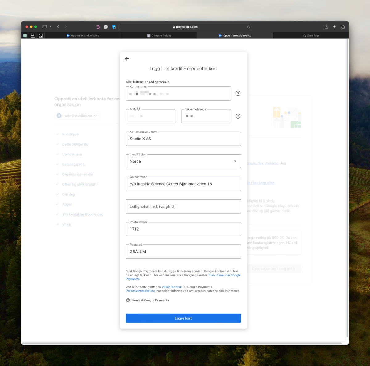Select Kontotype step in the sidebar
Image resolution: width=370 pixels, height=366 pixels.
click(x=70, y=135)
